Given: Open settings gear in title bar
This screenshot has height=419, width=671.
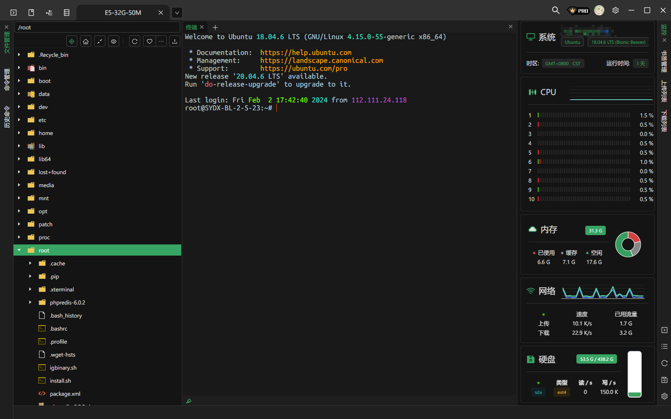Looking at the screenshot, I should [x=616, y=10].
